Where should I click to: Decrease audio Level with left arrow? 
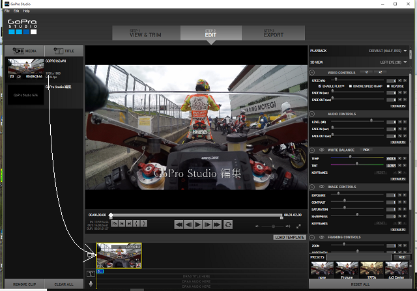(x=399, y=122)
